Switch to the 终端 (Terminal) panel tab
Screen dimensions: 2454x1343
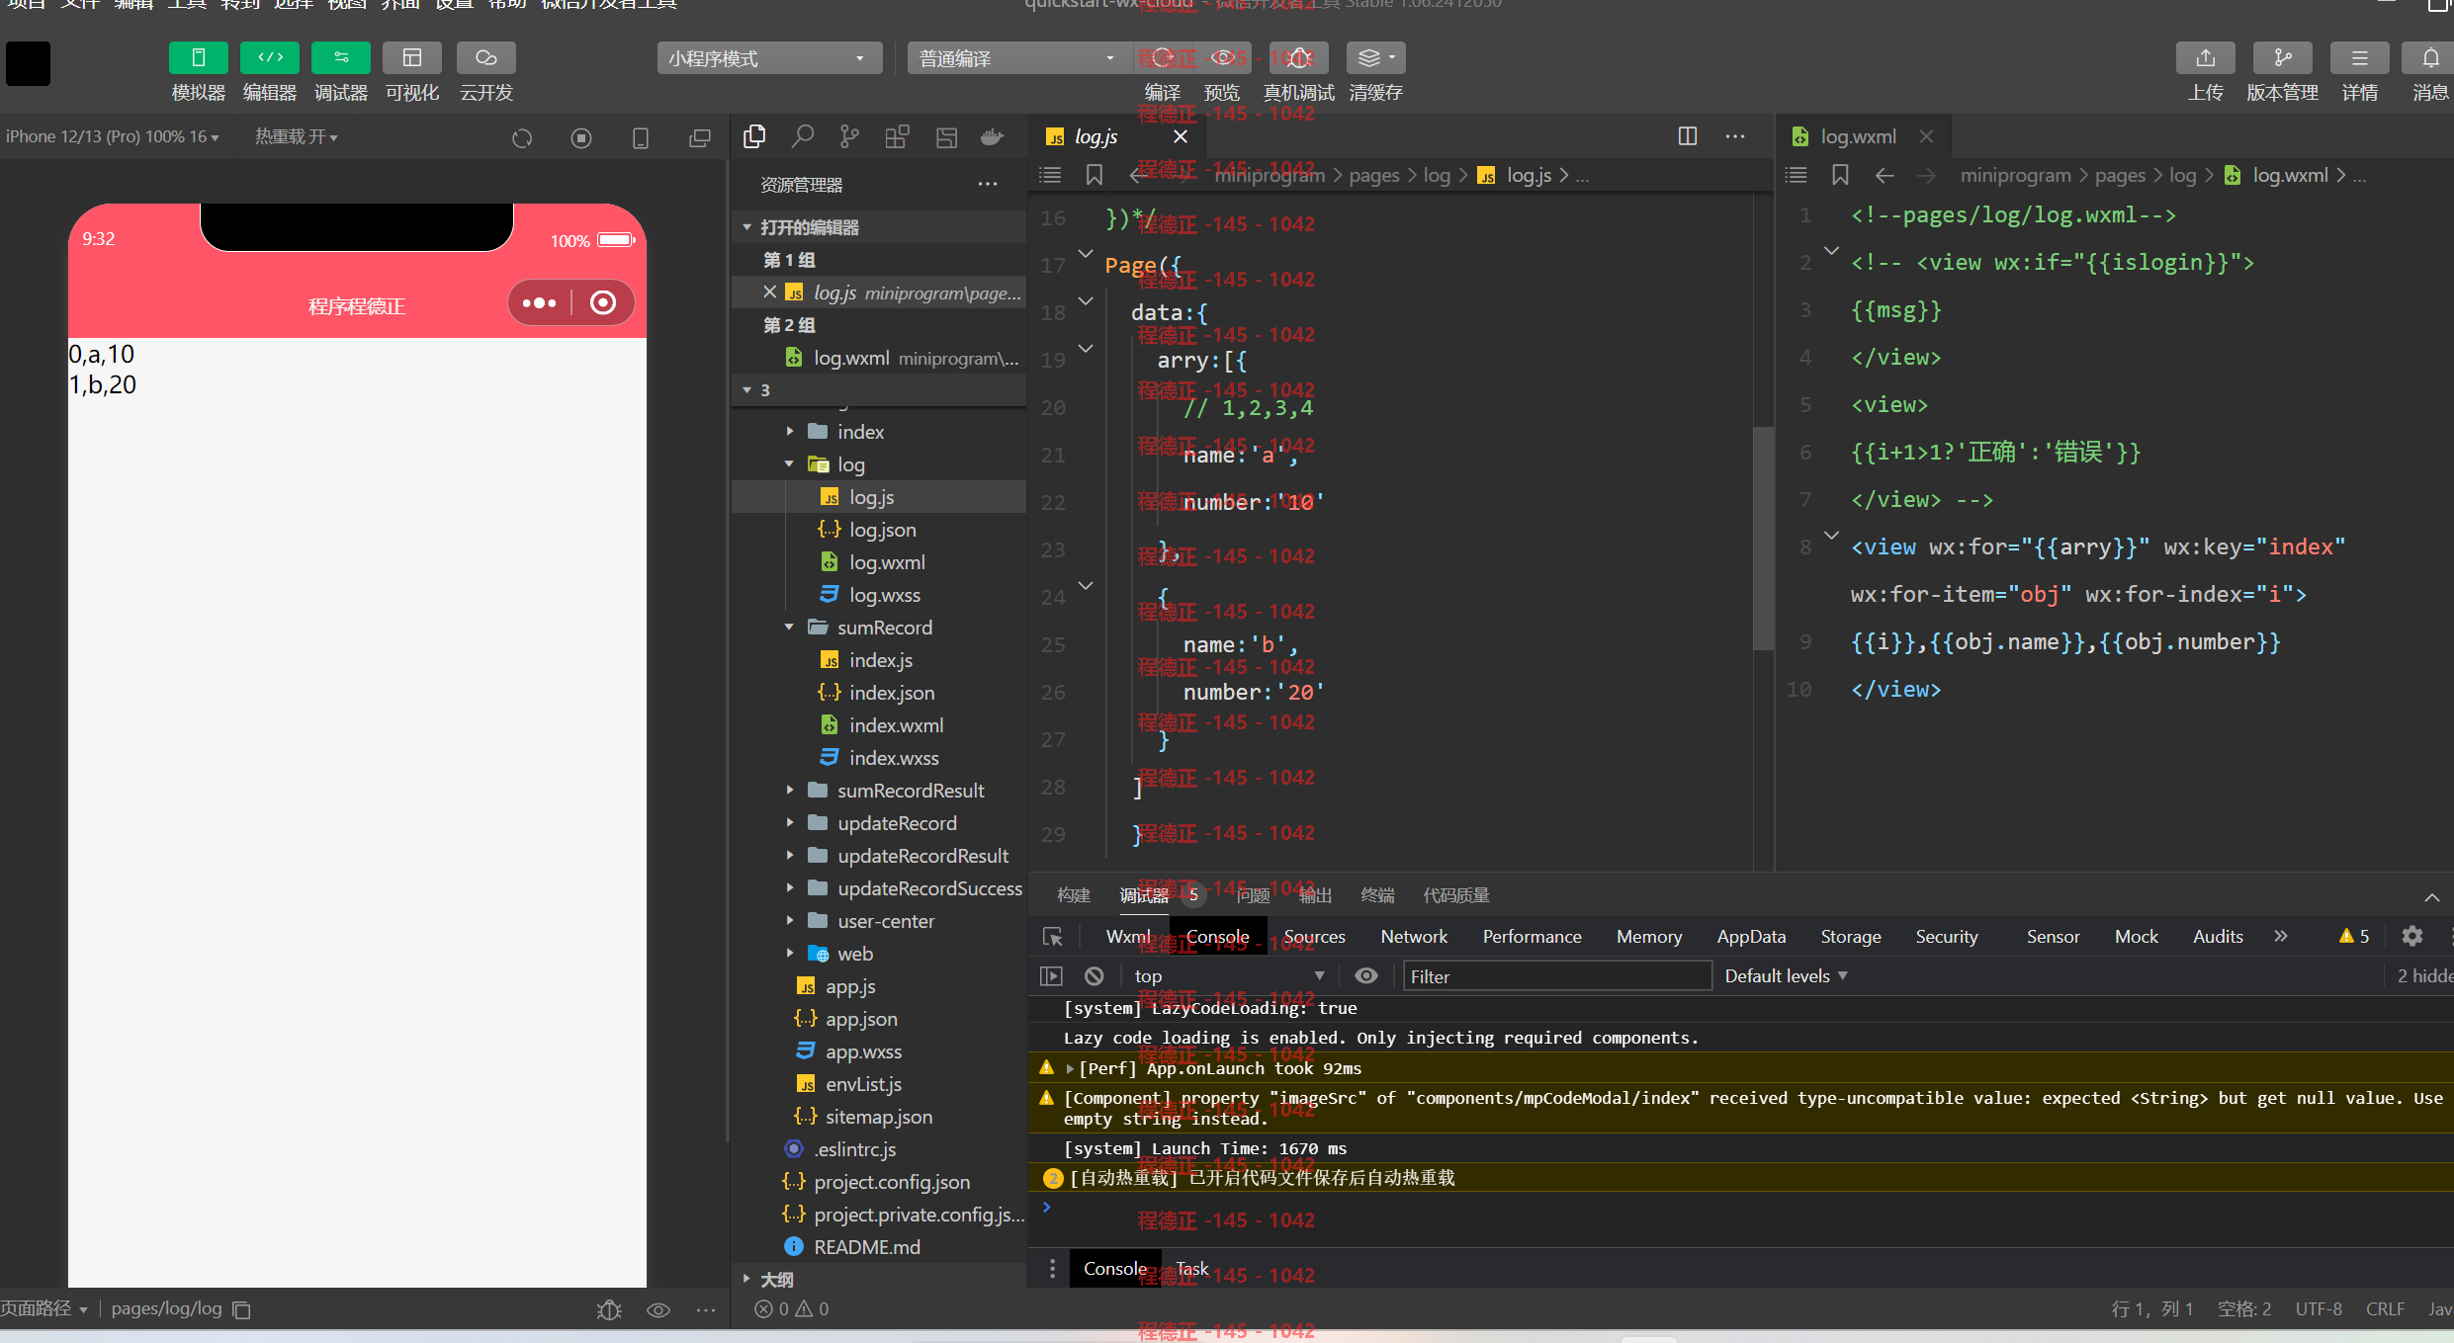click(1377, 894)
